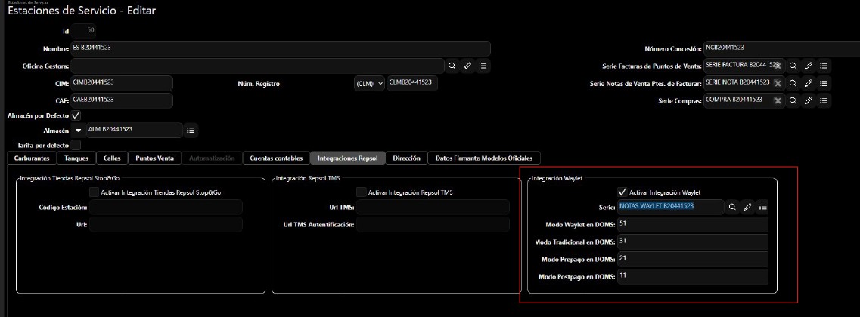The width and height of the screenshot is (860, 317).
Task: Open the (CLM) registry prefix dropdown
Action: 370,85
